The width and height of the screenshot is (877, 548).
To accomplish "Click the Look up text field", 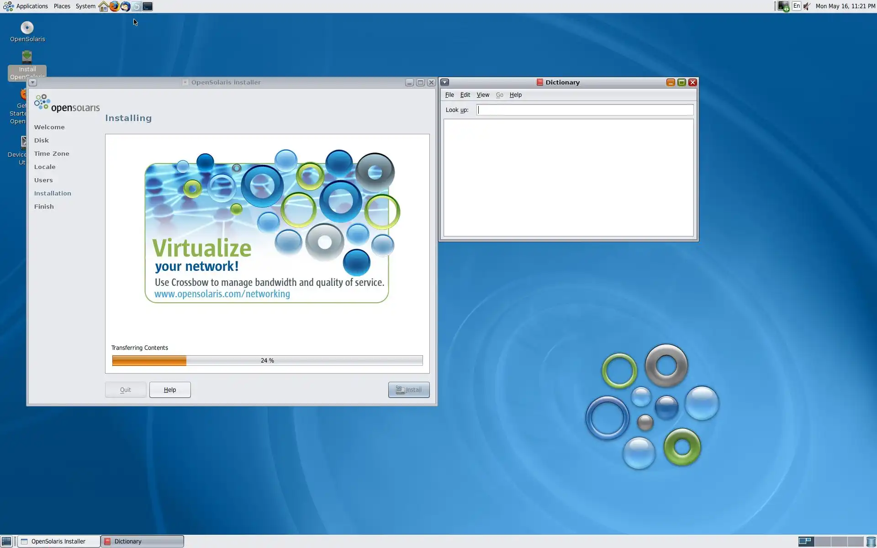I will (585, 110).
